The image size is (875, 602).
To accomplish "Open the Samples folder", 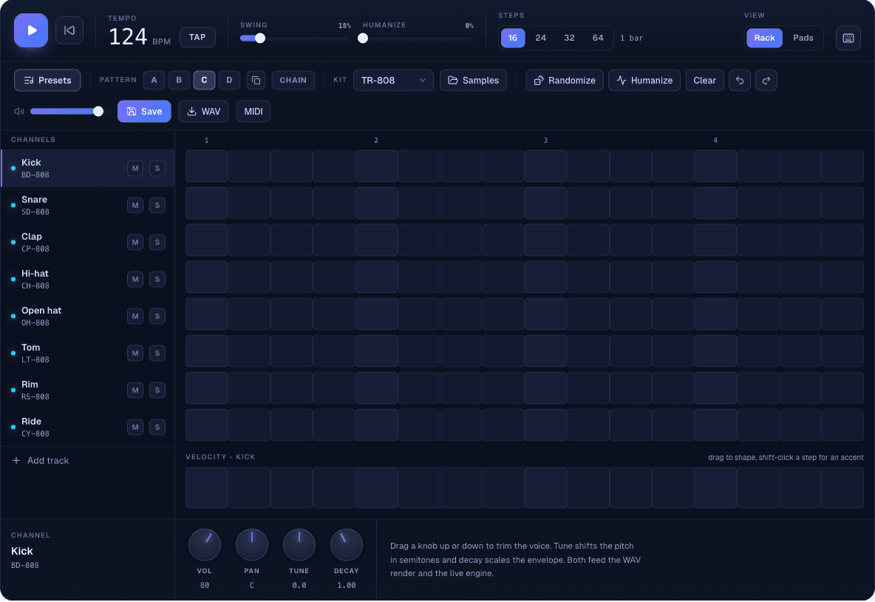I will 473,81.
